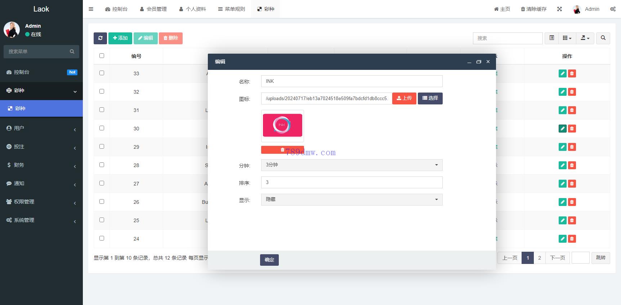The image size is (621, 305).
Task: Check the checkbox for row 32
Action: pyautogui.click(x=102, y=91)
